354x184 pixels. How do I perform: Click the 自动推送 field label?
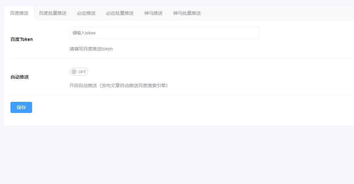pos(20,77)
